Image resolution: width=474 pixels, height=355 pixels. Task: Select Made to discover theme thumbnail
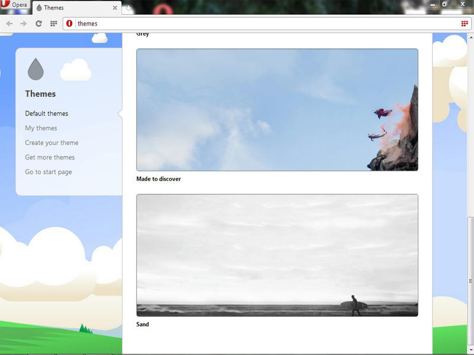coord(277,110)
